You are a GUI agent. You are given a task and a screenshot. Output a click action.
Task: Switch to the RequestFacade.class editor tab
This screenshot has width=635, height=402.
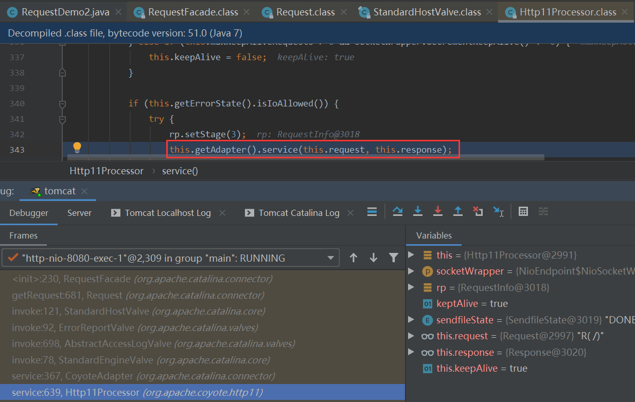click(x=192, y=12)
